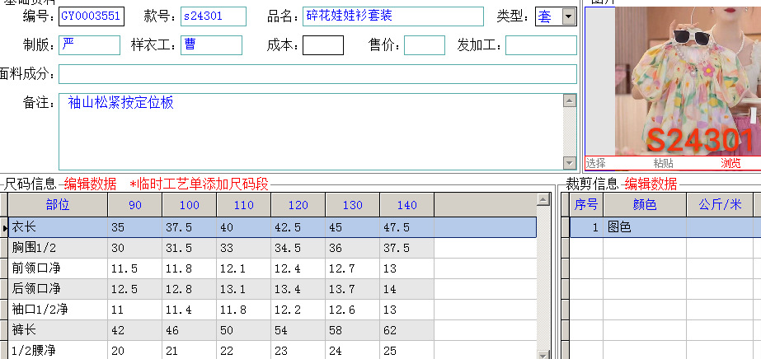Image resolution: width=761 pixels, height=359 pixels.
Task: Click the 部位 column header
Action: 58,205
